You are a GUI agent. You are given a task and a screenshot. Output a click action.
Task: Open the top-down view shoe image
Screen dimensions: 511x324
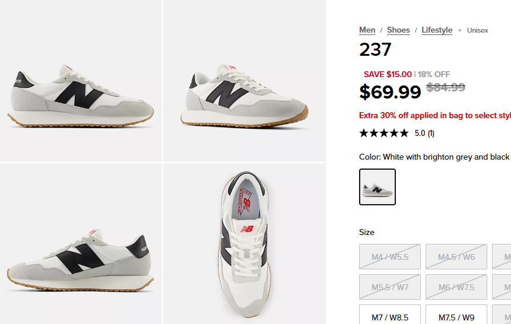coord(245,244)
